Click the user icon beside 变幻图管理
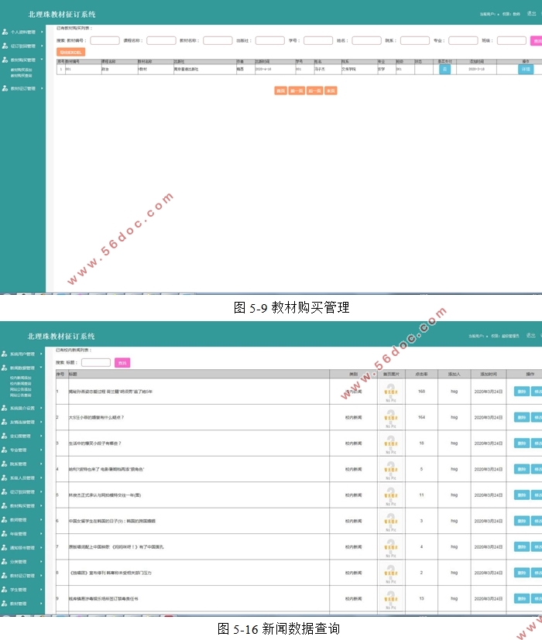542x640 pixels. tap(5, 436)
